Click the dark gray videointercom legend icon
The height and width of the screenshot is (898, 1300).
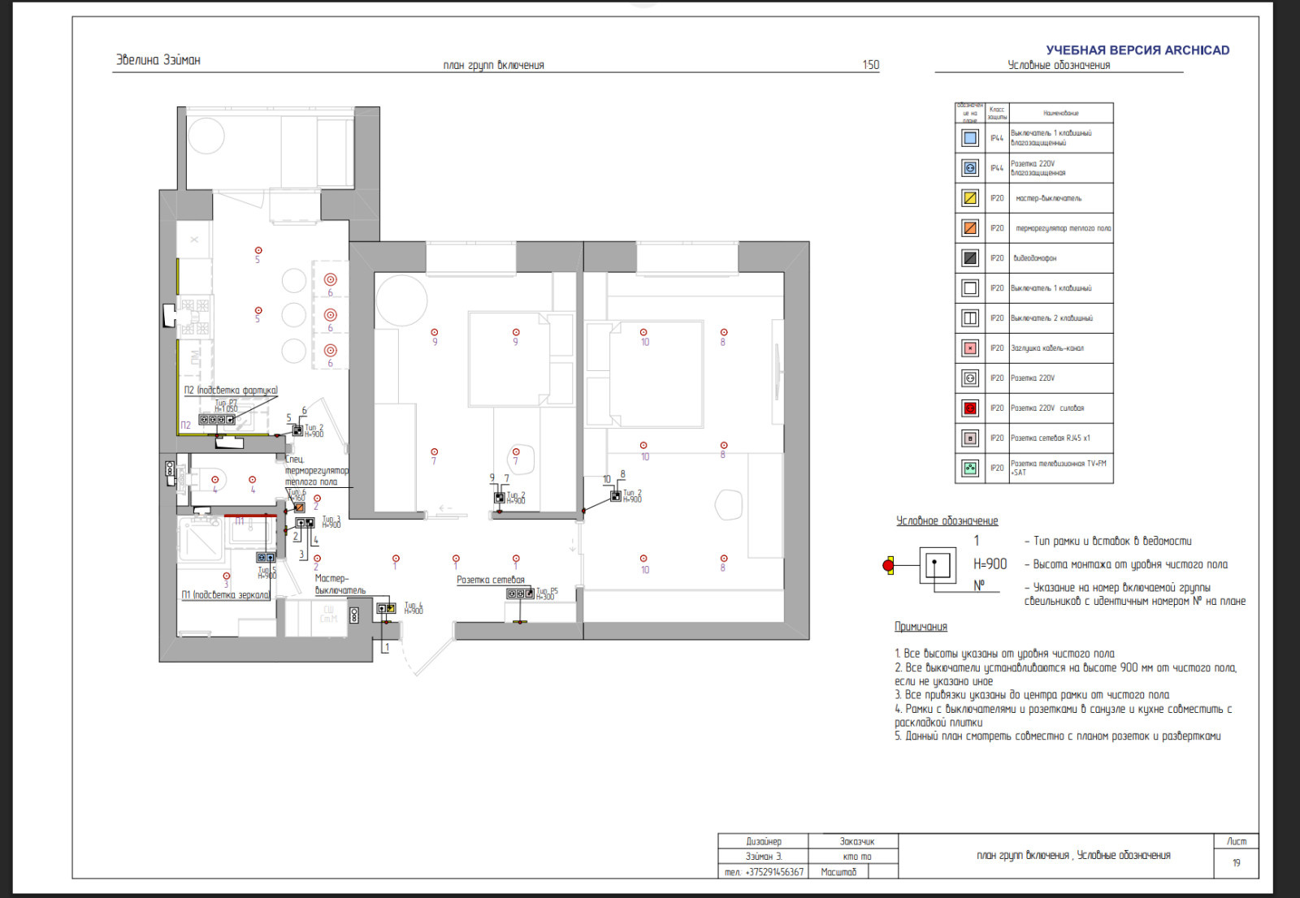pos(969,258)
